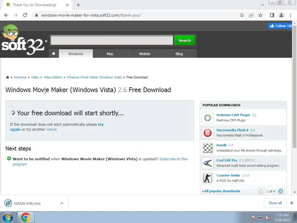297x223 pixels.
Task: Click the browser back arrow
Action: click(x=6, y=15)
